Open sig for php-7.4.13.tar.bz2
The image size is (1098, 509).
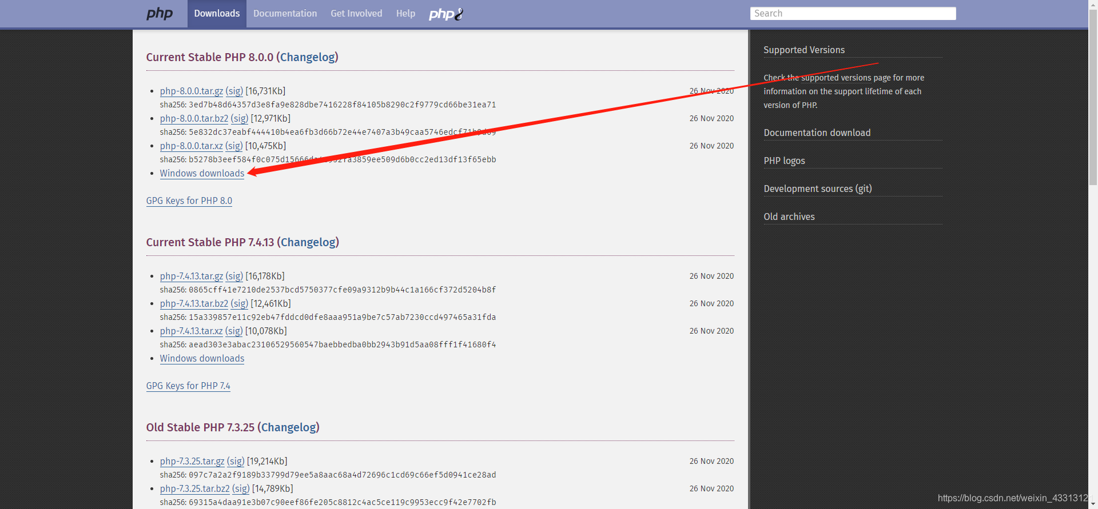(240, 303)
